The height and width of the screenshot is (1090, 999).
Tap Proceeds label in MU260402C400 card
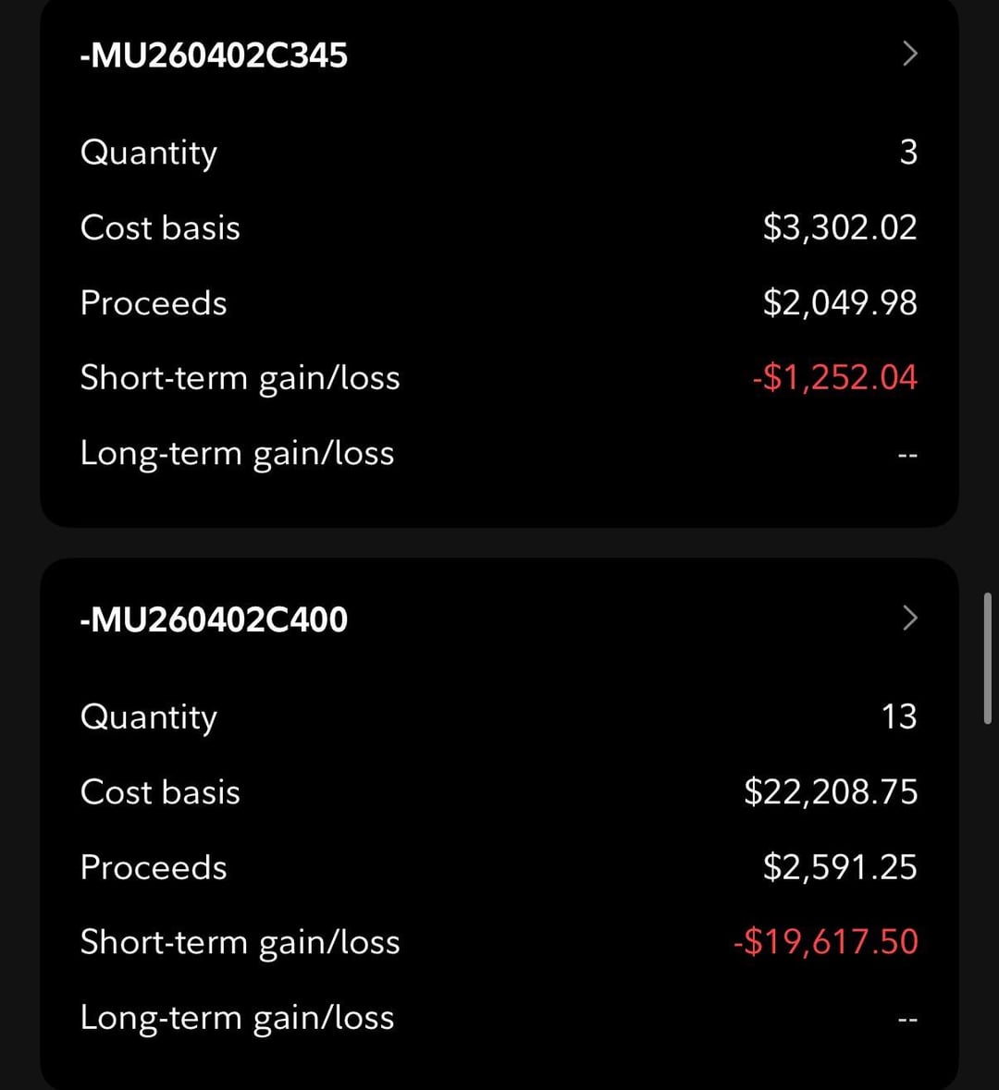154,867
